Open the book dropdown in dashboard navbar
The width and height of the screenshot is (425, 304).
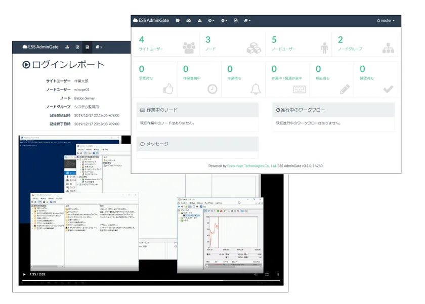247,21
